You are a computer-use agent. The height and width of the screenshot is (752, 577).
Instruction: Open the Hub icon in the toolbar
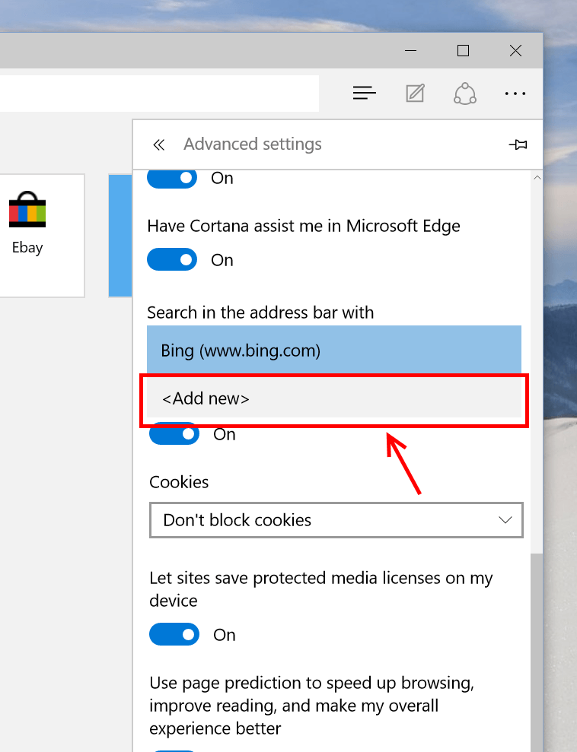tap(365, 93)
